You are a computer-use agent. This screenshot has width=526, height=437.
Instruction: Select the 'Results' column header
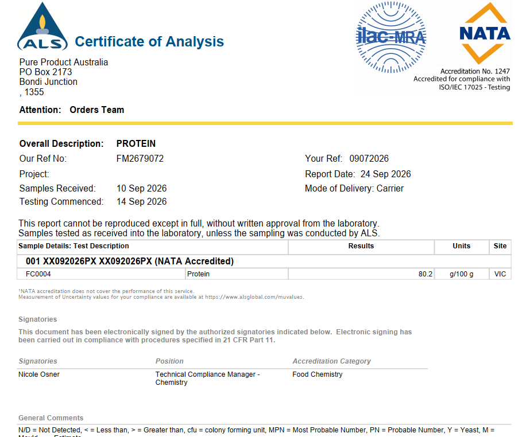click(361, 246)
